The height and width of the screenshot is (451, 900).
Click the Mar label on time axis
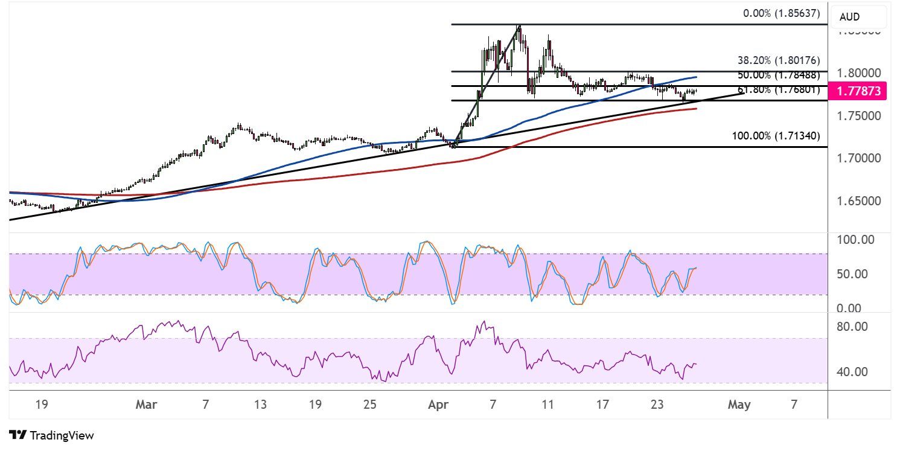click(147, 405)
